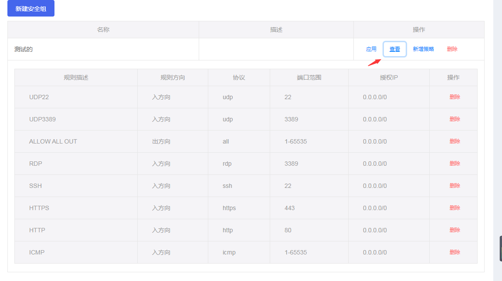
Task: Delete the ICMP rule
Action: pos(455,252)
